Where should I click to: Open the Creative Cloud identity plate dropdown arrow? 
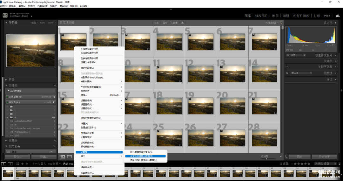click(31, 16)
